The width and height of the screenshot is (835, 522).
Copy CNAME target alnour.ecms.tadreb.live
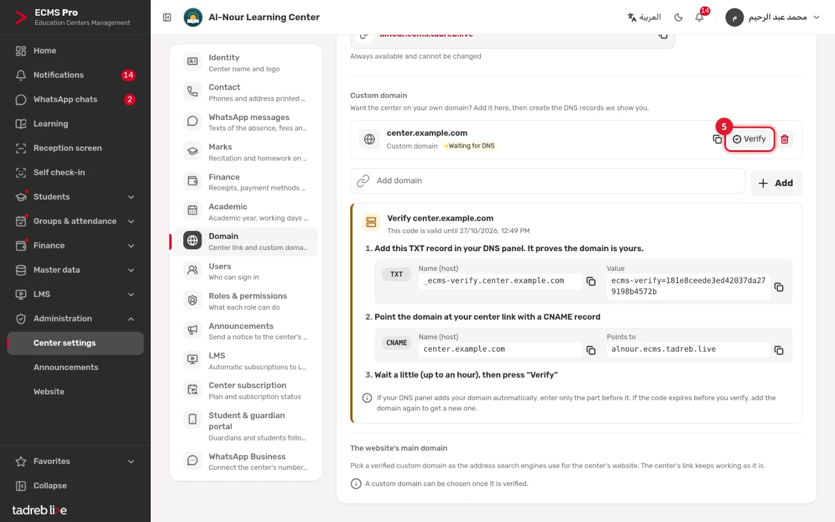(x=779, y=350)
